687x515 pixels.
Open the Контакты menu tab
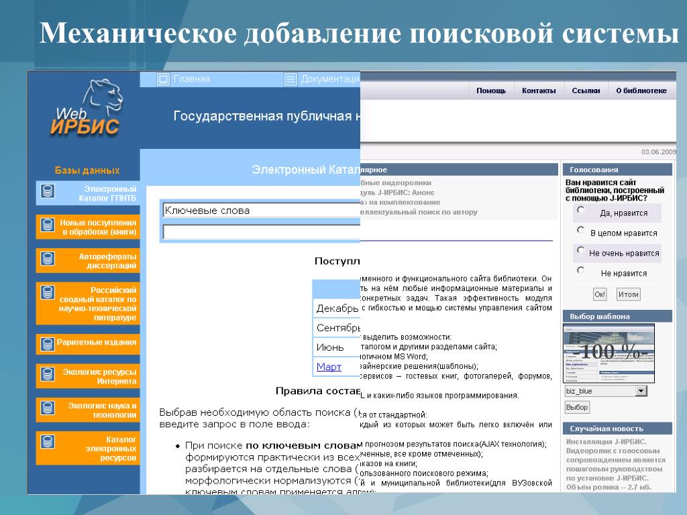point(539,91)
